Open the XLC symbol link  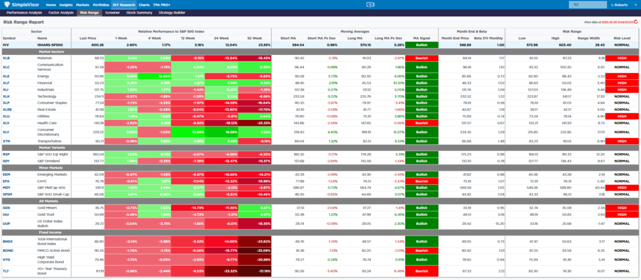pyautogui.click(x=6, y=67)
